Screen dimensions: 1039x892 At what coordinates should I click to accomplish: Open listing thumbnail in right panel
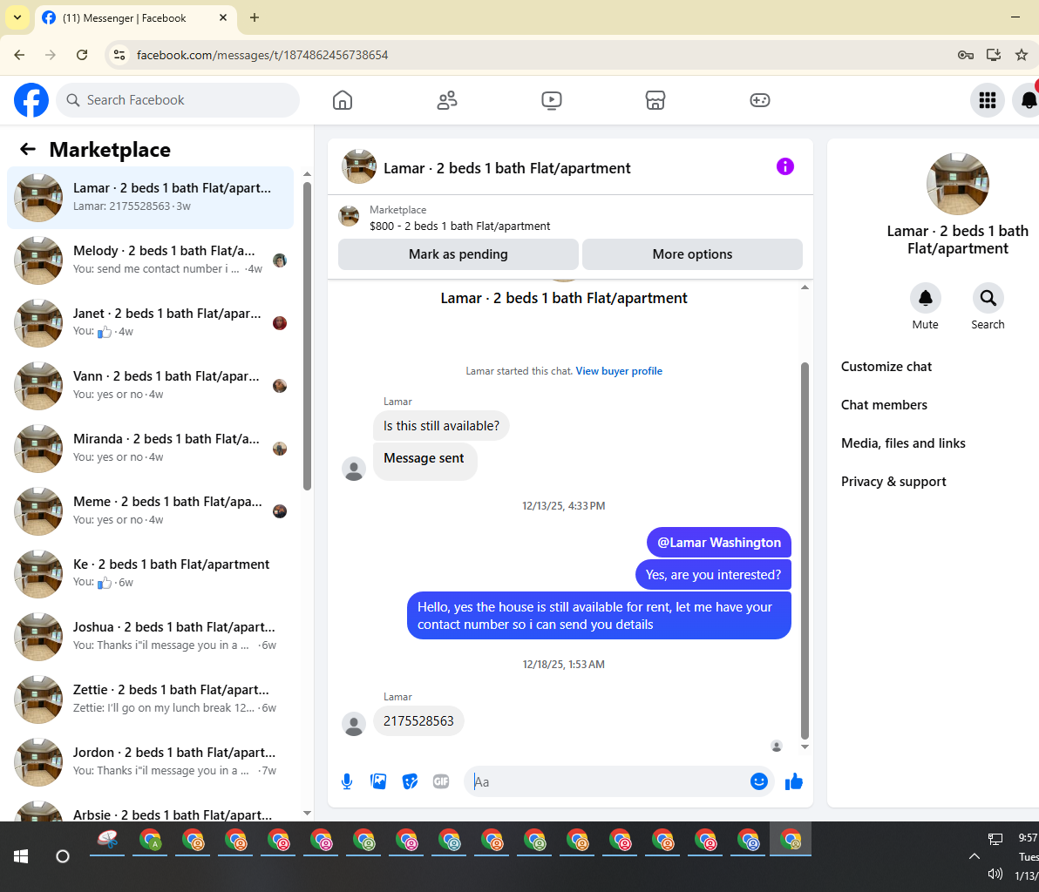coord(957,184)
